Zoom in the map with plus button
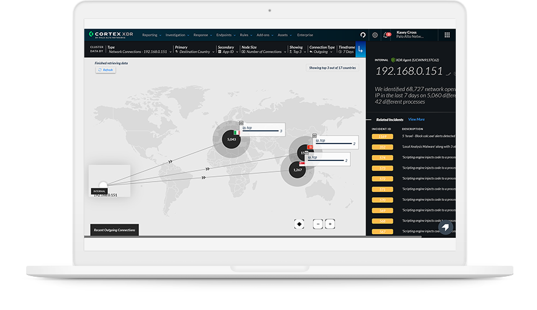537x310 pixels. 330,224
